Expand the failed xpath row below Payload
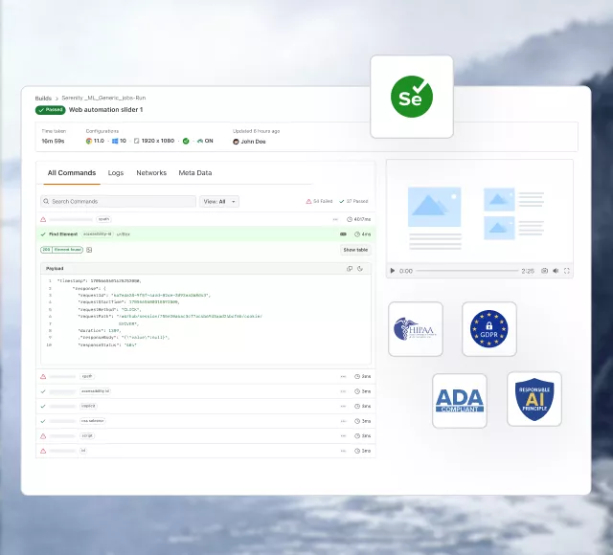613x555 pixels. click(x=206, y=376)
